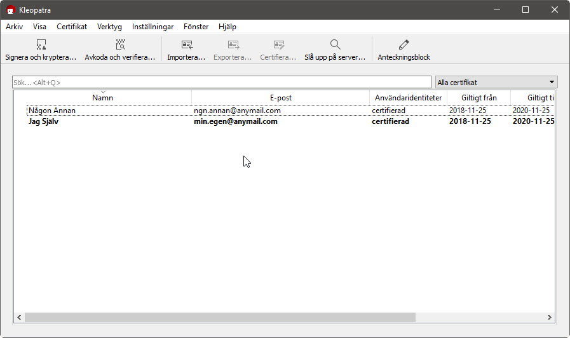Click the Kleopatra app icon in title bar
Image resolution: width=570 pixels, height=338 pixels.
11,10
